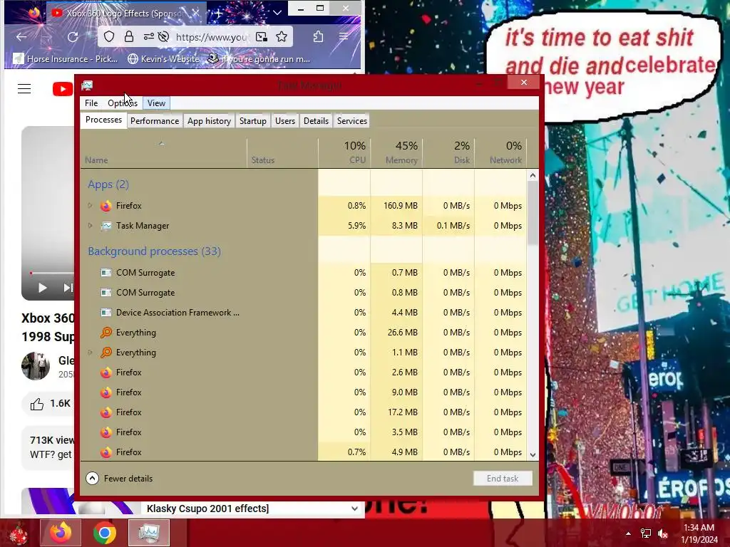
Task: Bookmark this page with the star icon
Action: tap(282, 37)
